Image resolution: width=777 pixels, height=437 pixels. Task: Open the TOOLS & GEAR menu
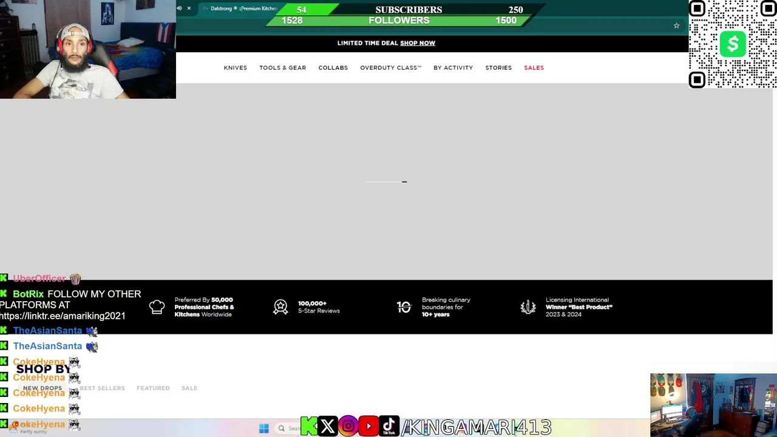(x=283, y=68)
